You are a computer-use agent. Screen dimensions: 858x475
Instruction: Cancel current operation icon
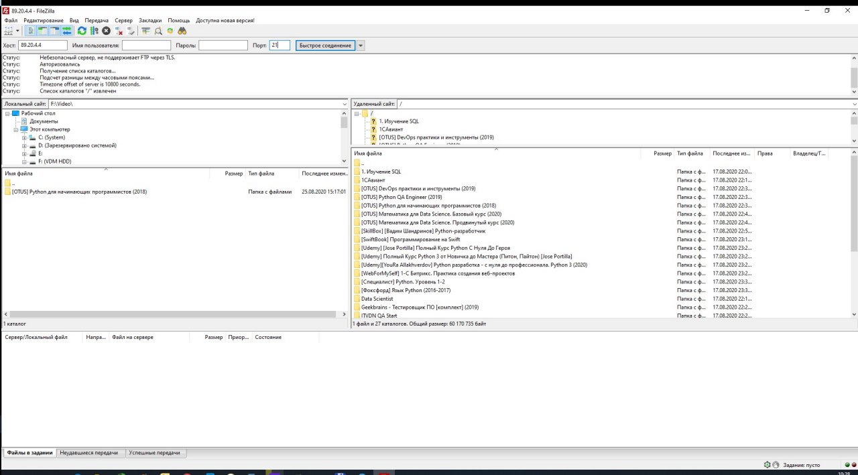click(x=106, y=31)
